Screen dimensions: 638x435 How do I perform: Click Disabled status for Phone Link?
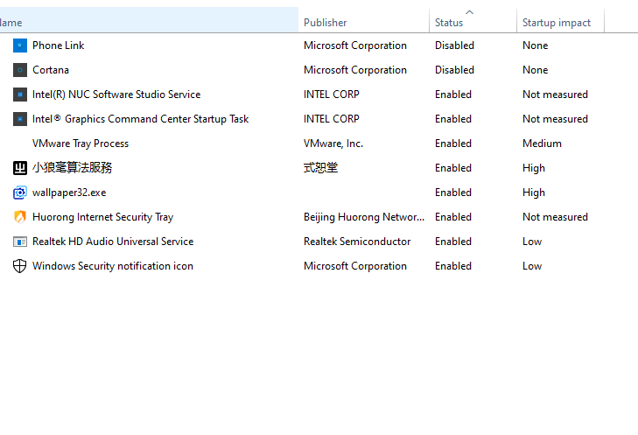[x=454, y=46]
